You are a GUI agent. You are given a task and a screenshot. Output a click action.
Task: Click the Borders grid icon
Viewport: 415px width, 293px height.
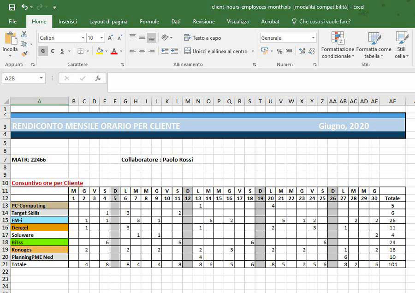tap(80, 51)
